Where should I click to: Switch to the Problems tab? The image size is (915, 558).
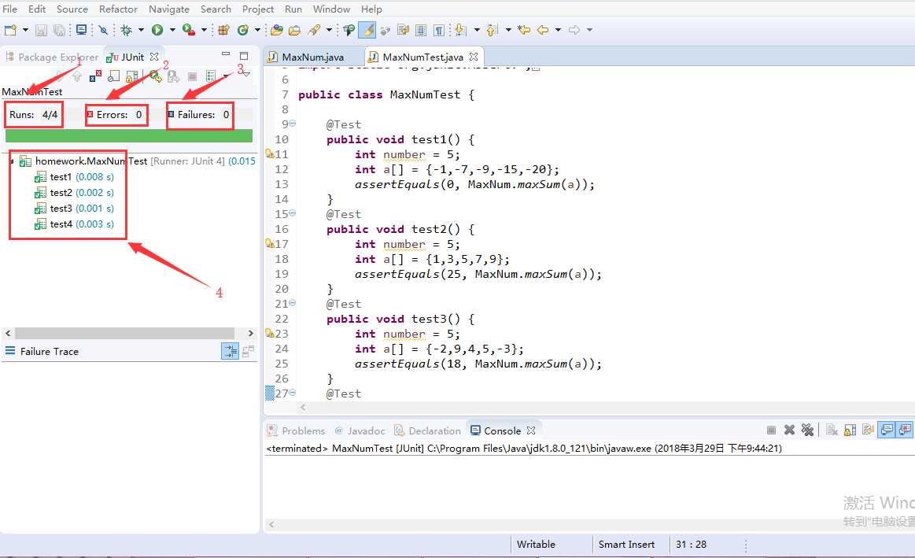coord(296,431)
